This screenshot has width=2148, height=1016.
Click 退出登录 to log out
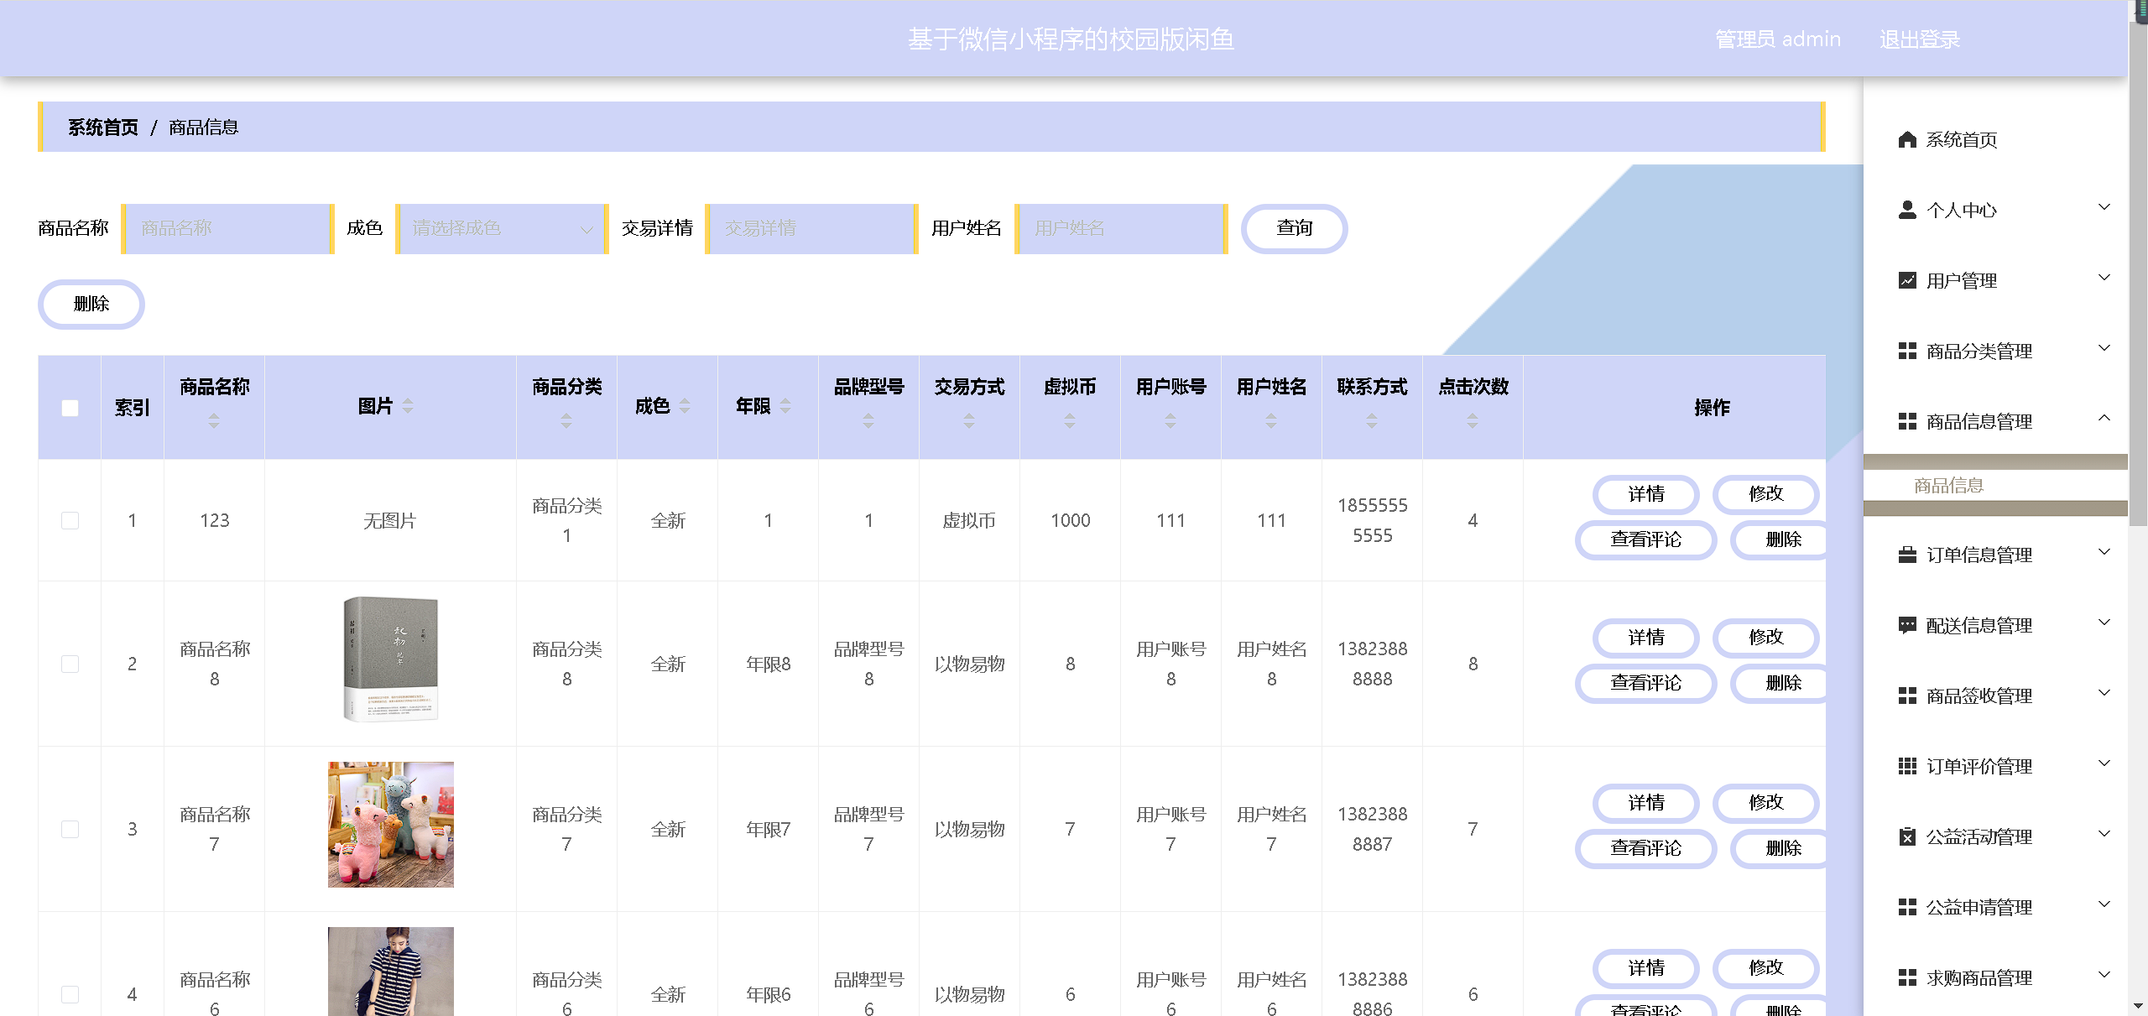point(1919,39)
